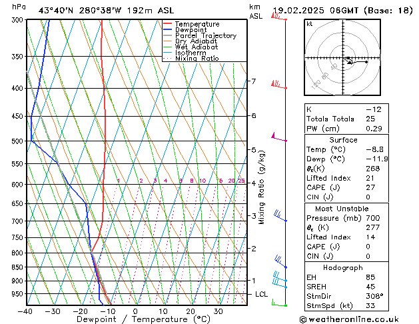
Task: Click the wind barb near 400 hPa
Action: click(279, 85)
